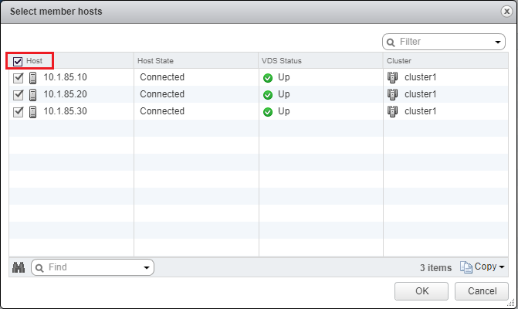Close the Select member hosts dialog

506,12
